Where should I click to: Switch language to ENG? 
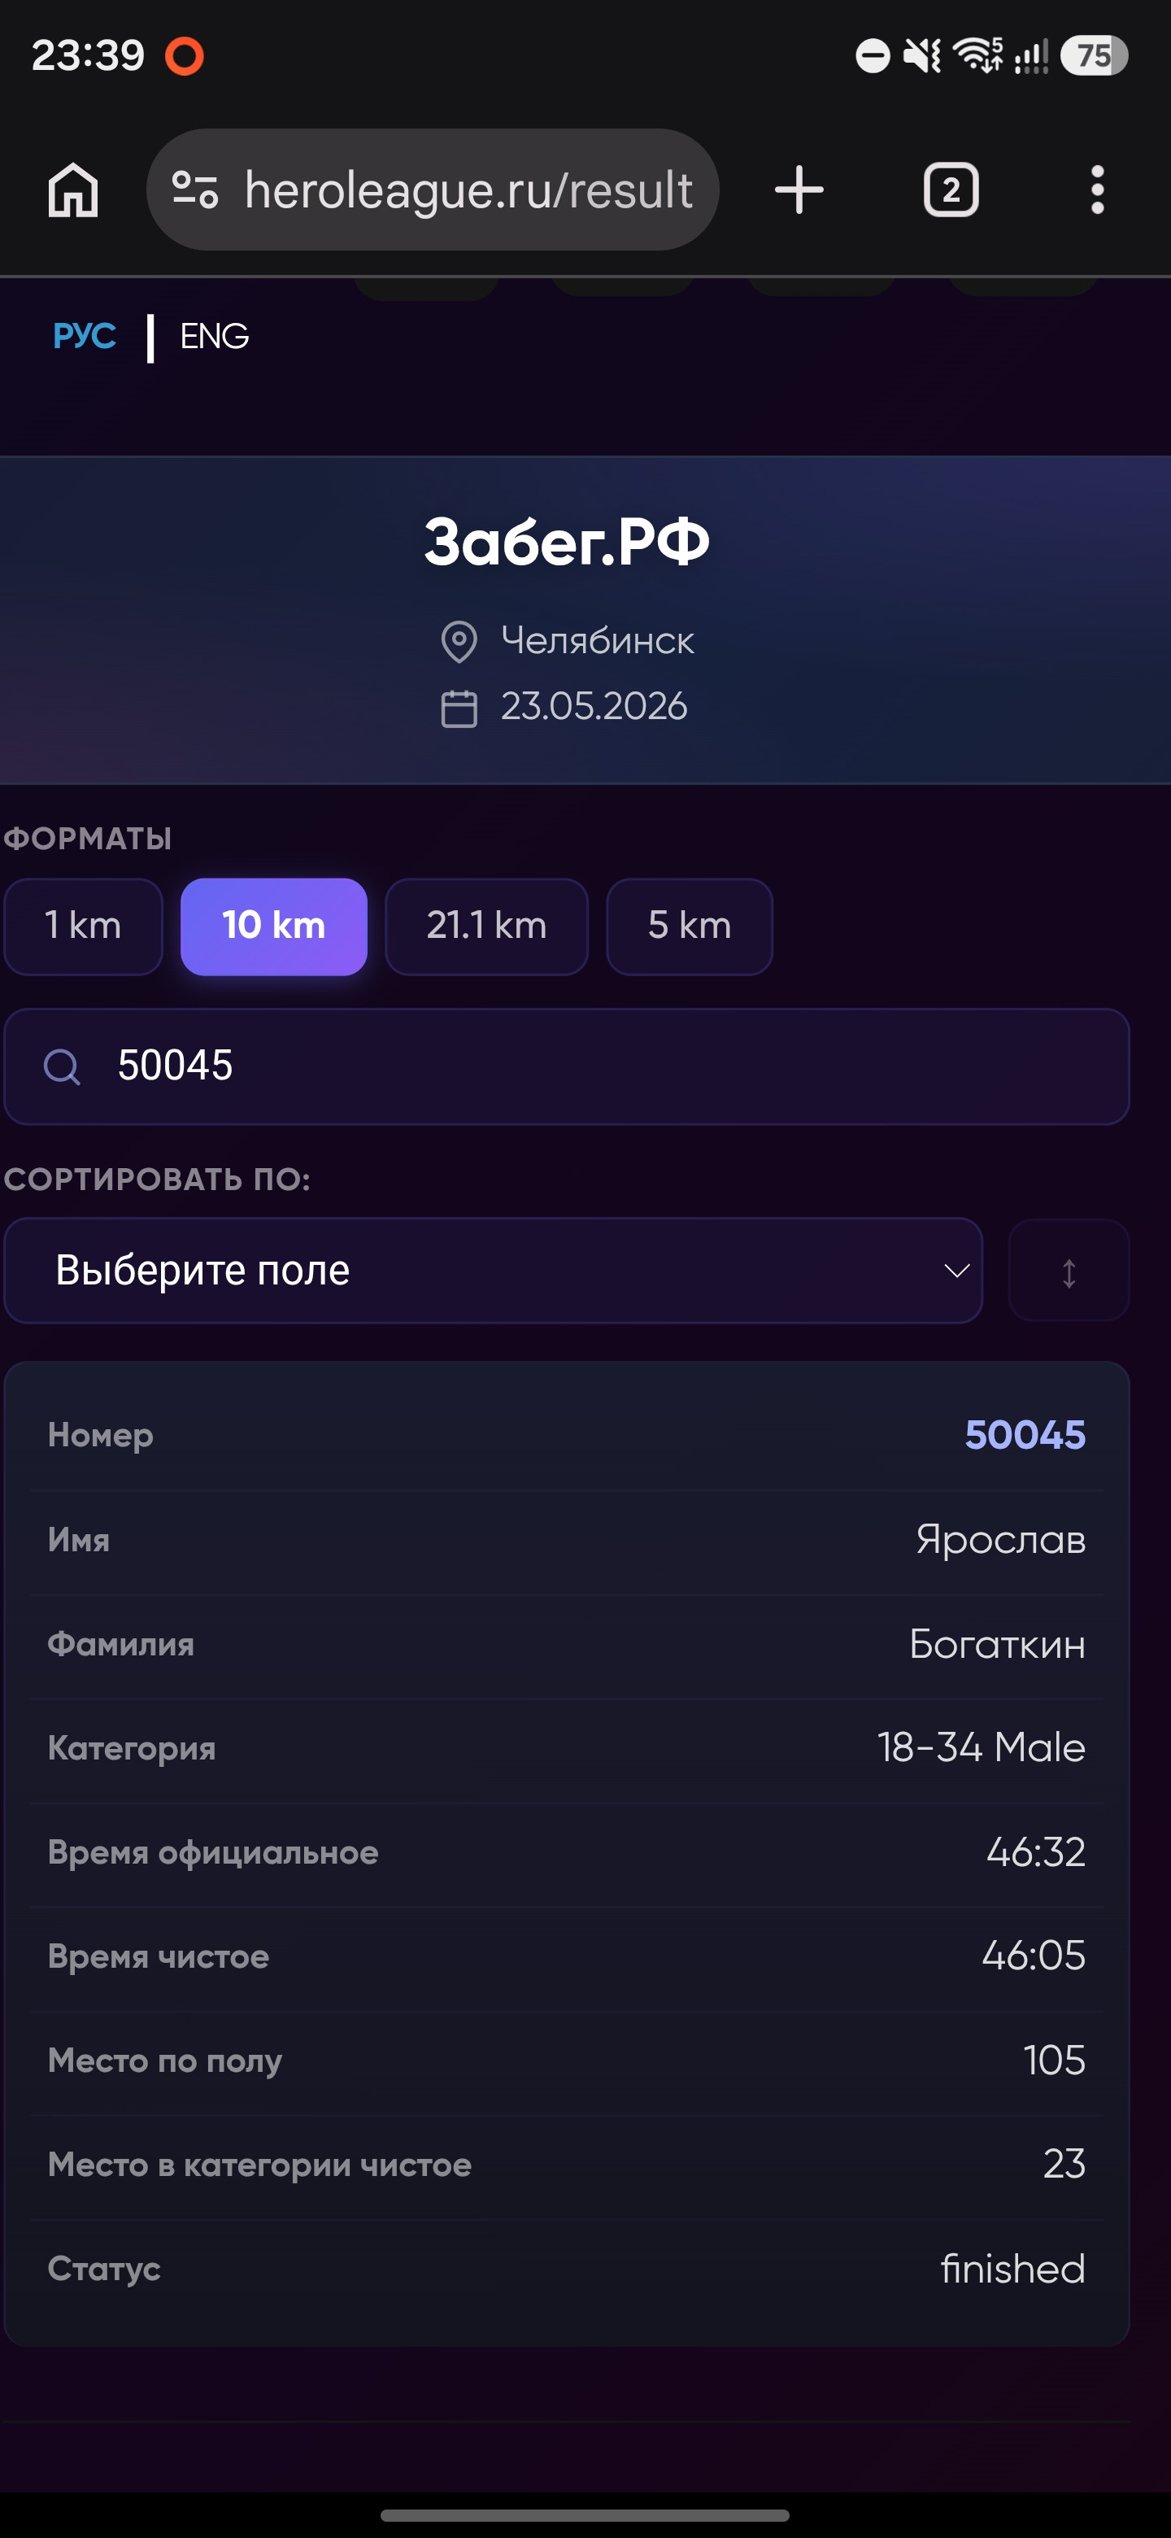click(x=214, y=337)
